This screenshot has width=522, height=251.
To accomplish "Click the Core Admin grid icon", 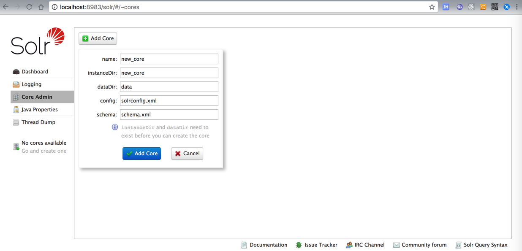I will tap(16, 97).
